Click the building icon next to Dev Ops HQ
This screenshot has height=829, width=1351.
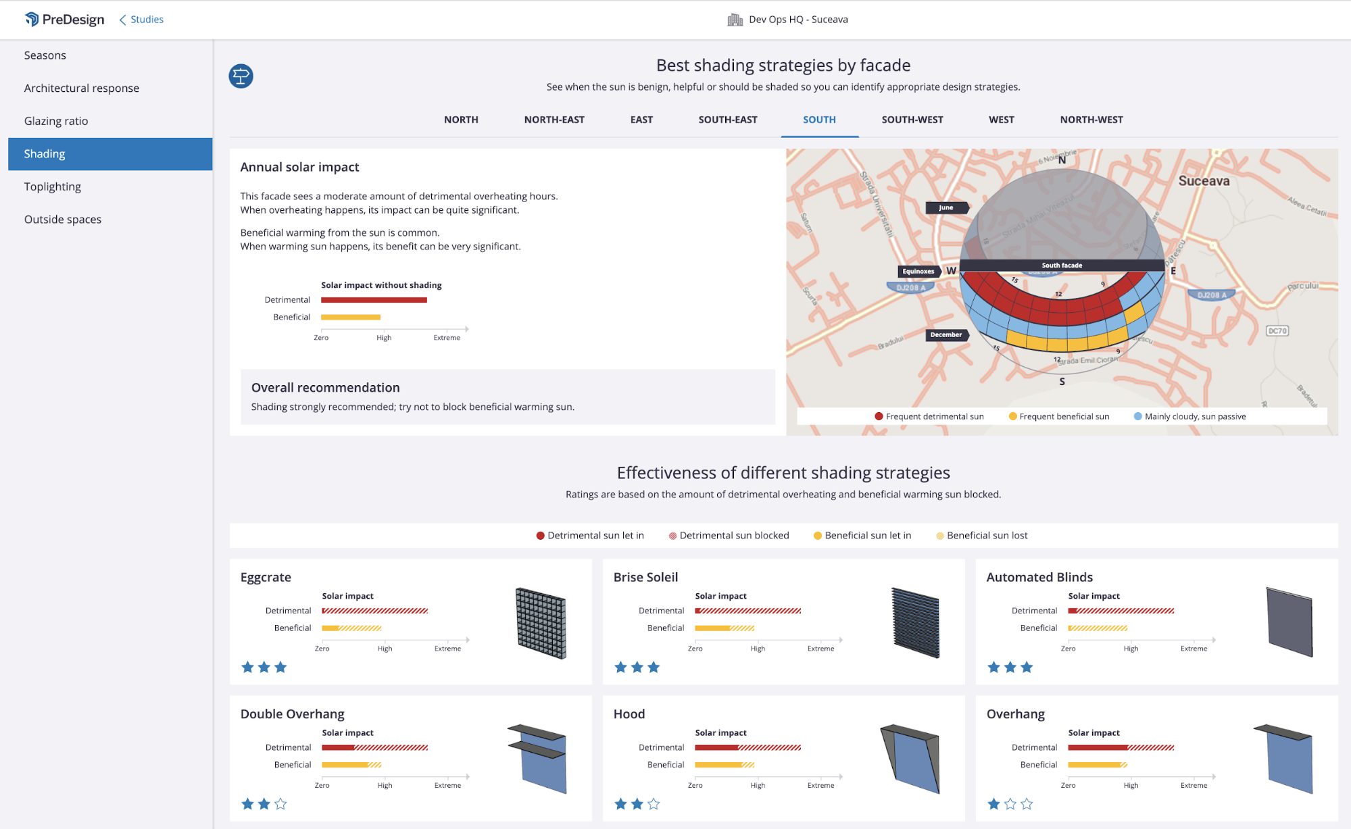click(x=735, y=20)
